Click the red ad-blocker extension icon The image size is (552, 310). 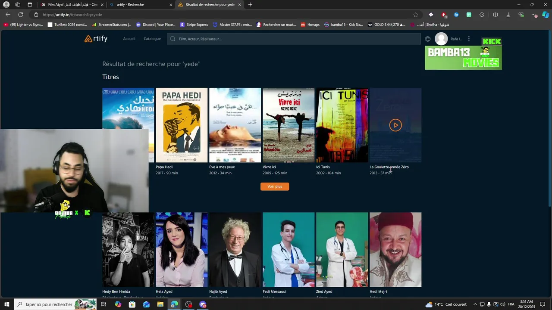pos(443,15)
